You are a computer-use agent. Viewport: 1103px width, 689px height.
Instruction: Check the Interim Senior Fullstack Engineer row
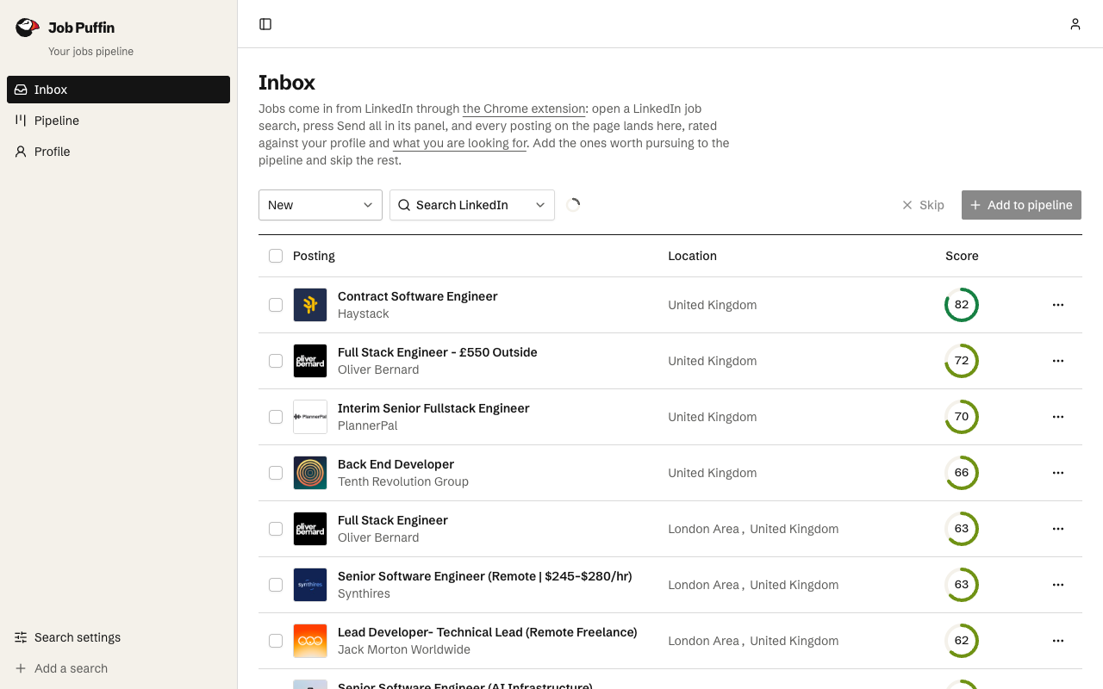click(276, 417)
